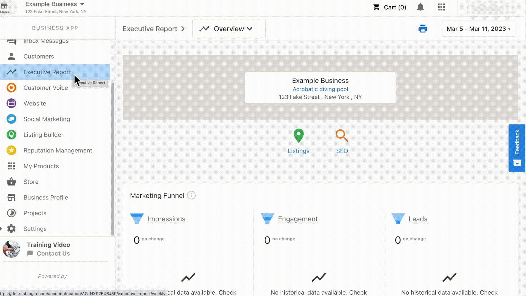Expand the Example Business location switcher
Image resolution: width=526 pixels, height=296 pixels.
[x=82, y=4]
